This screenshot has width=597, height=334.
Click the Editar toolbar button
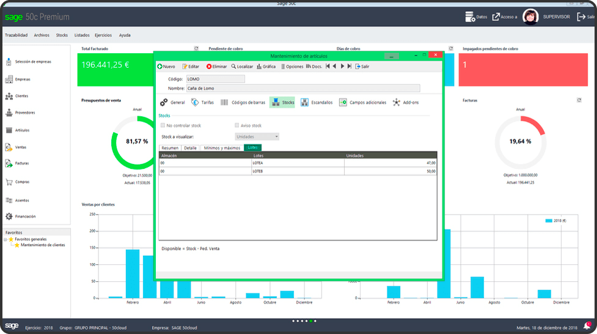point(191,66)
